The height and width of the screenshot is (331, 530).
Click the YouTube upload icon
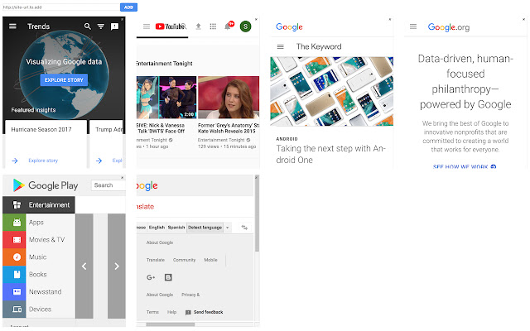click(199, 26)
